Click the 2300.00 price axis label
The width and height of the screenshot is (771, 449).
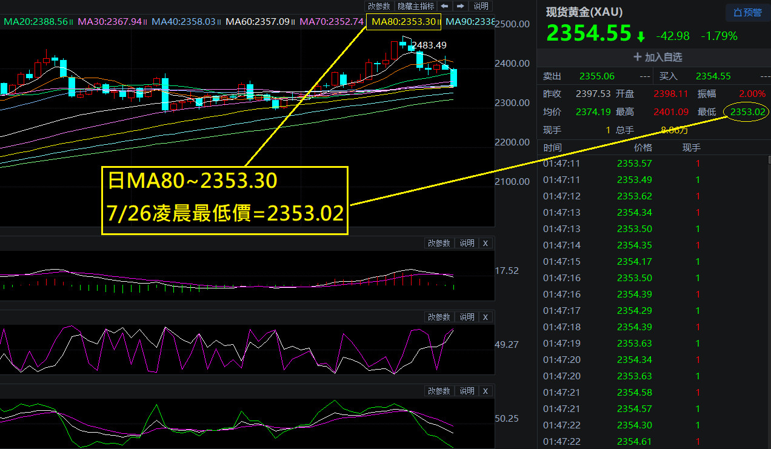[x=513, y=103]
